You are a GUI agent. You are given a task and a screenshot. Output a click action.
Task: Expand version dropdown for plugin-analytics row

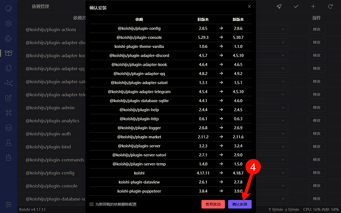283,120
